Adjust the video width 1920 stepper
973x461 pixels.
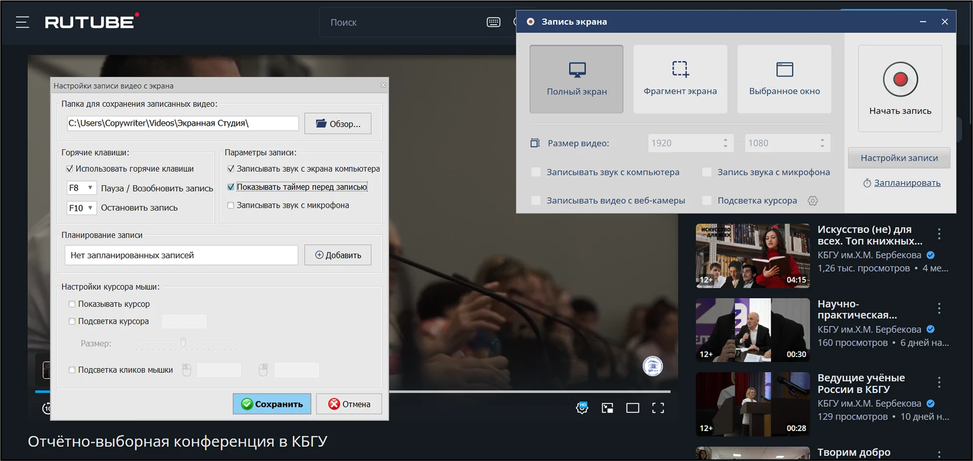coord(726,143)
